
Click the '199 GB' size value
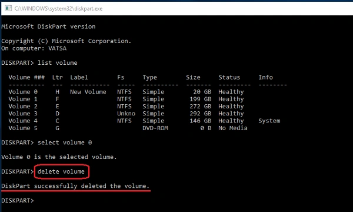click(201, 99)
